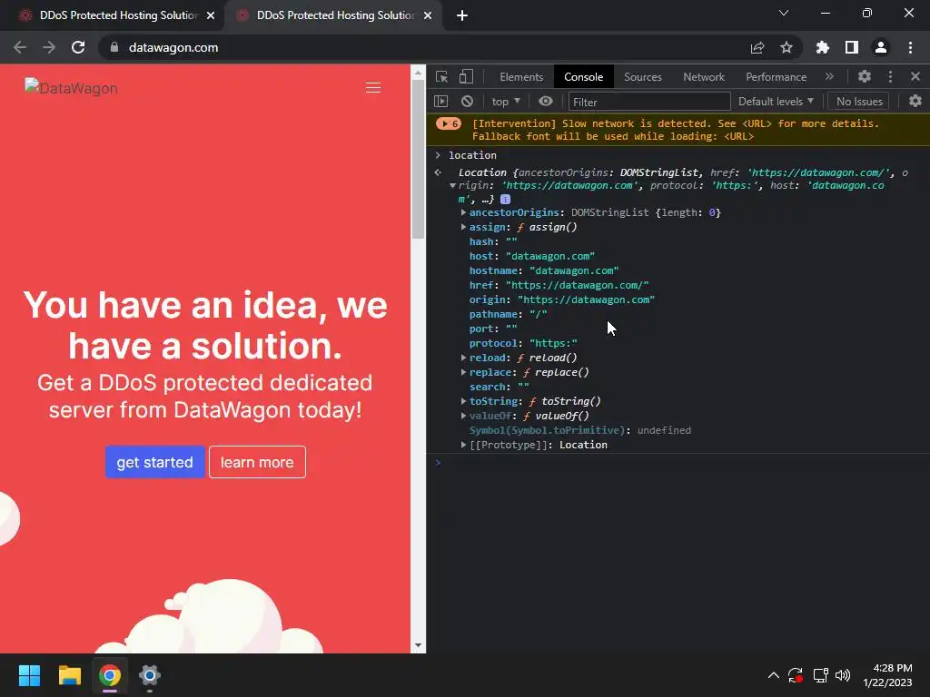Toggle device toolbar in DevTools
Viewport: 930px width, 697px height.
pos(466,76)
